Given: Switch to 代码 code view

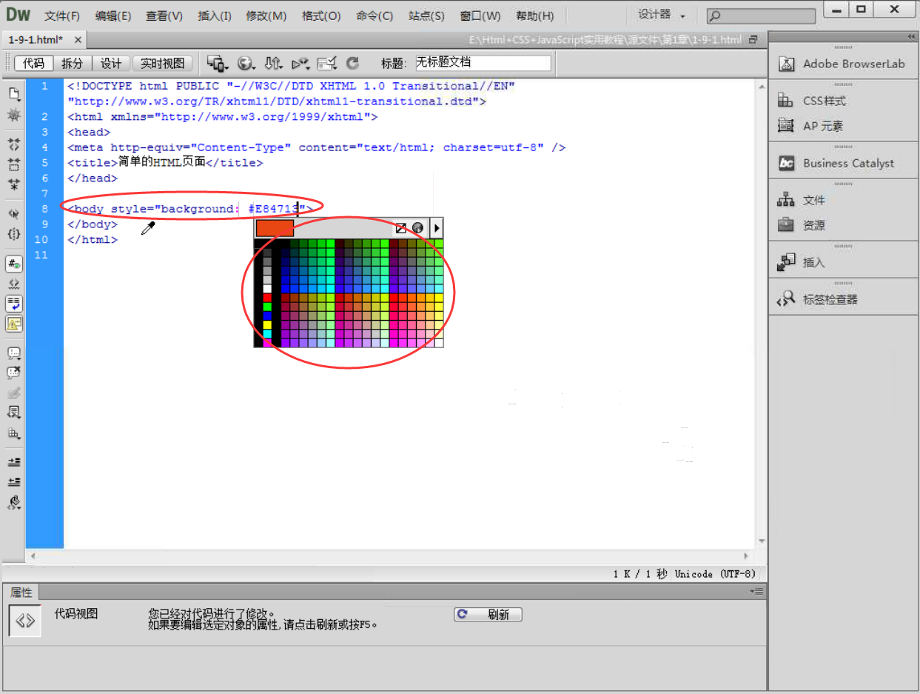Looking at the screenshot, I should coord(33,64).
